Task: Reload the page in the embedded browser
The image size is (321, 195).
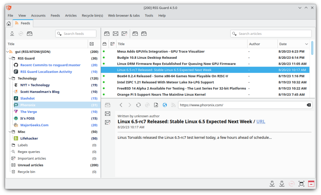Action: click(x=138, y=105)
